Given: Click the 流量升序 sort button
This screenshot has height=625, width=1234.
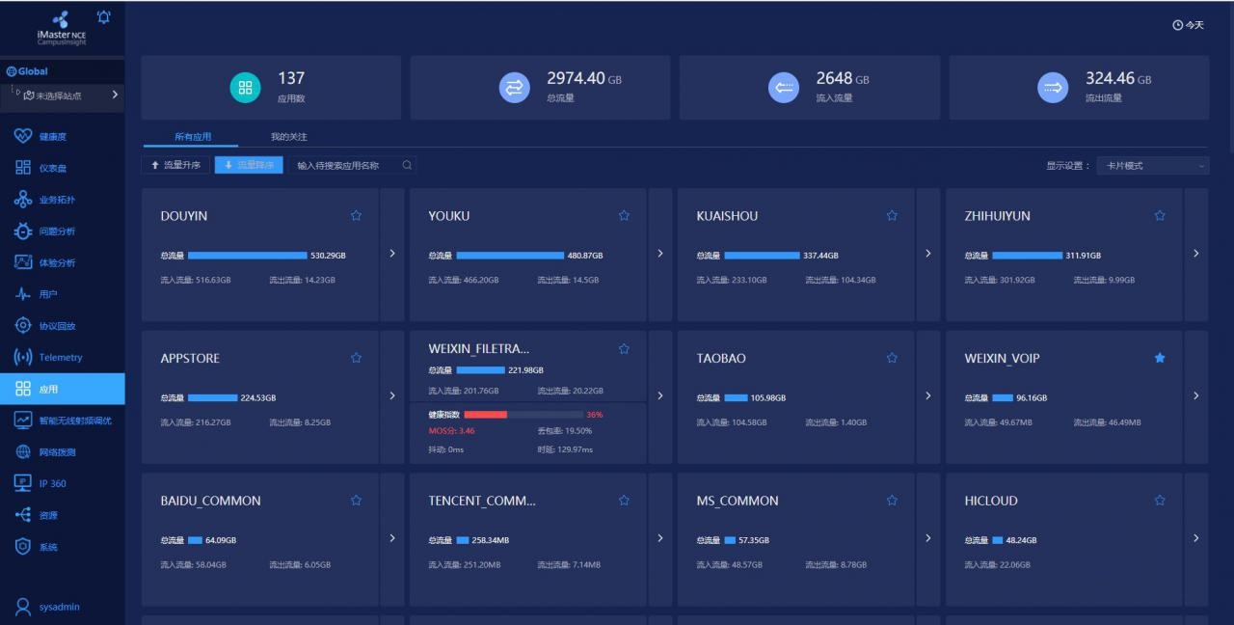Looking at the screenshot, I should [x=175, y=165].
